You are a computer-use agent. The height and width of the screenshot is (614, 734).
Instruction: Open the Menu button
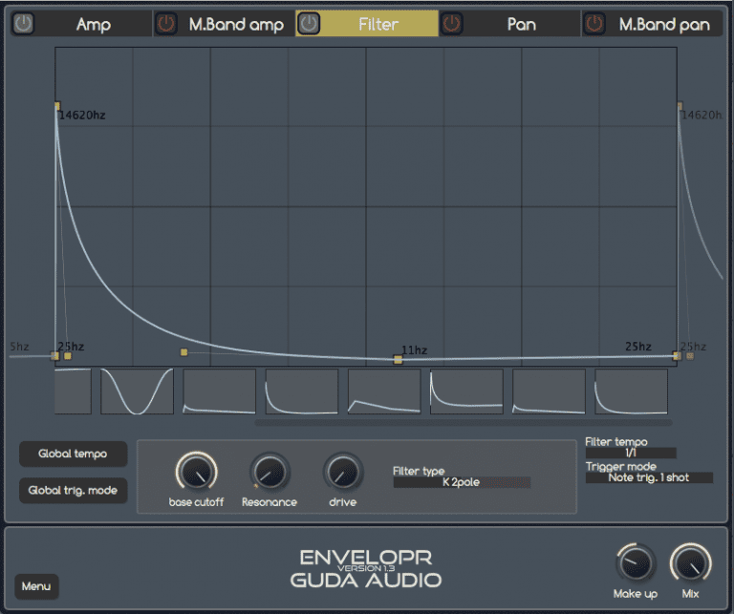click(x=36, y=586)
